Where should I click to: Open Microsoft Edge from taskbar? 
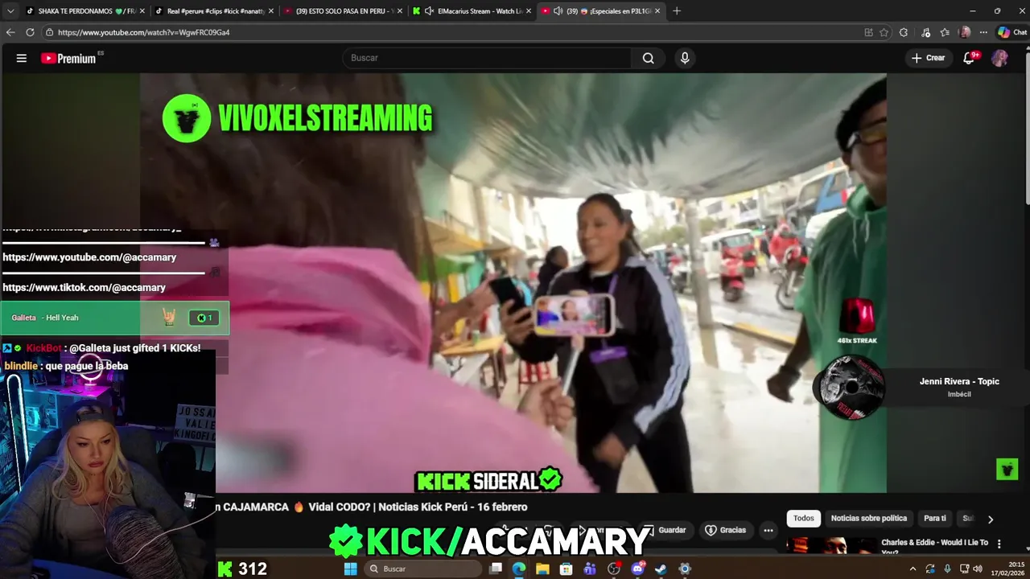pos(519,569)
